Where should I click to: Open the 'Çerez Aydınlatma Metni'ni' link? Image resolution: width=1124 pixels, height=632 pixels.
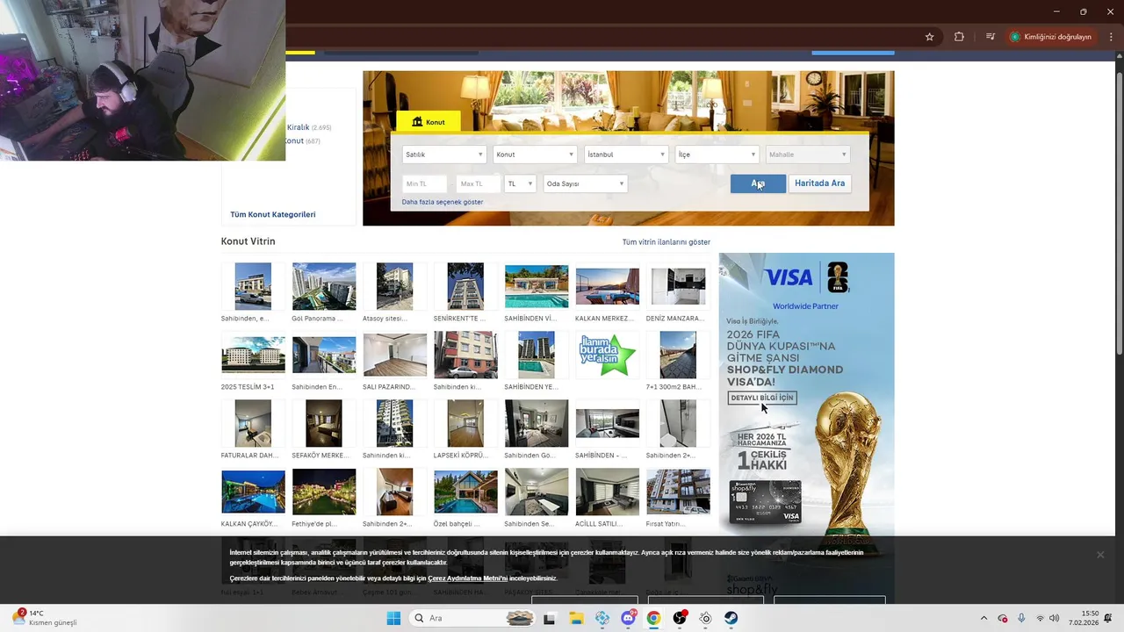pos(468,578)
